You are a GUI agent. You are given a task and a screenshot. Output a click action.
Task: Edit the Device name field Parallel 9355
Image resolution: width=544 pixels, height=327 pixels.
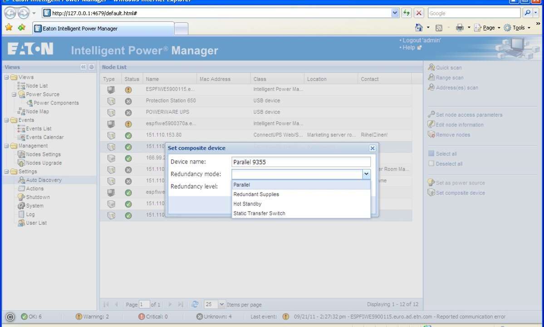(x=301, y=162)
